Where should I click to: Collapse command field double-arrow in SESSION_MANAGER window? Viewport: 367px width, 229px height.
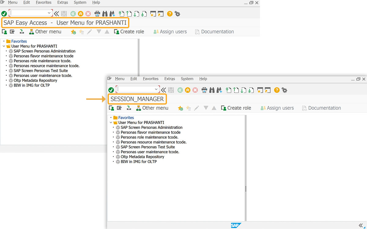164,90
